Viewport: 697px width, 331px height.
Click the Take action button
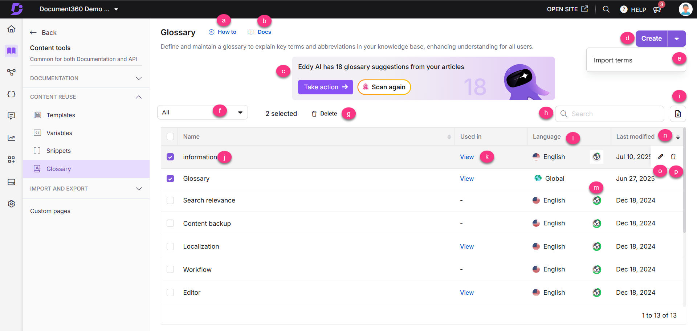pos(326,87)
